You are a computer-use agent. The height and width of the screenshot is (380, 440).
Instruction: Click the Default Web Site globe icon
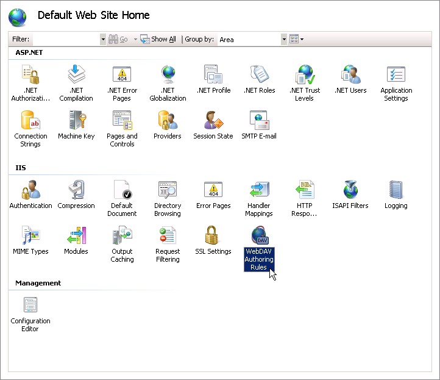(x=18, y=17)
